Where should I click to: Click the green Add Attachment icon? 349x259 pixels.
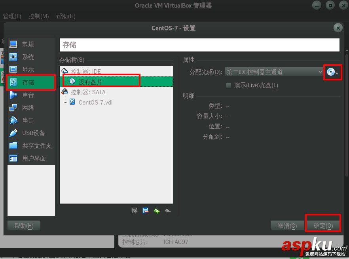(156, 211)
